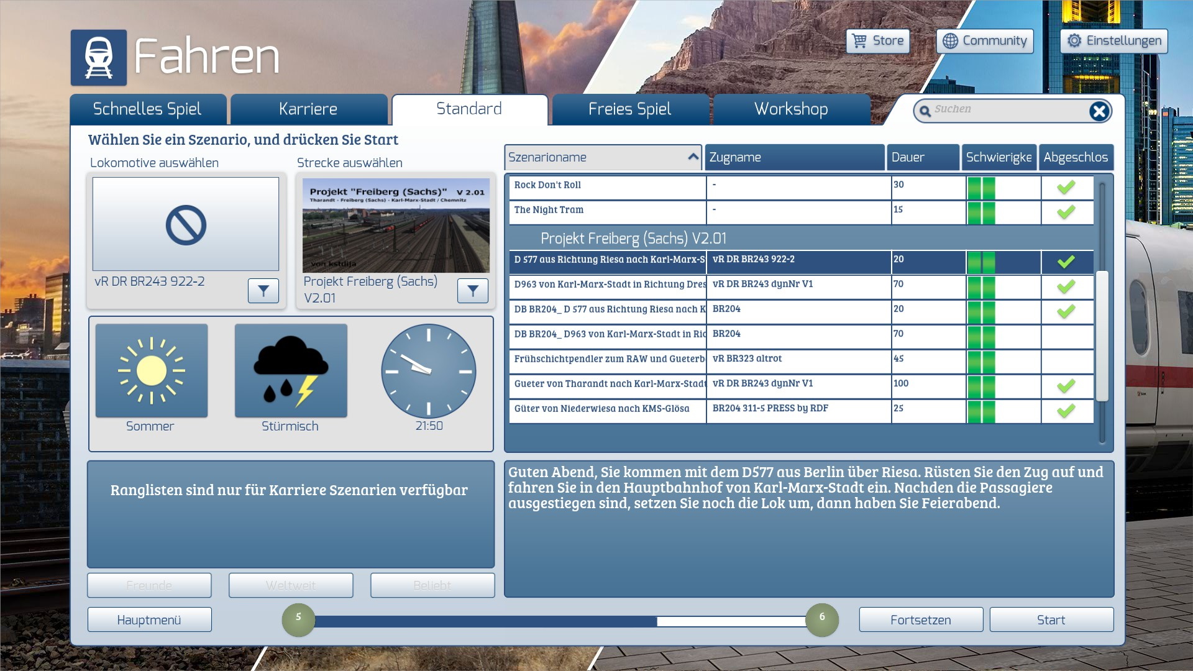Click completed checkmark for Rock Don't Roll

click(x=1066, y=187)
